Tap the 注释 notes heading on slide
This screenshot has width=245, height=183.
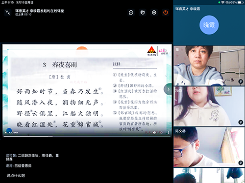[117, 64]
